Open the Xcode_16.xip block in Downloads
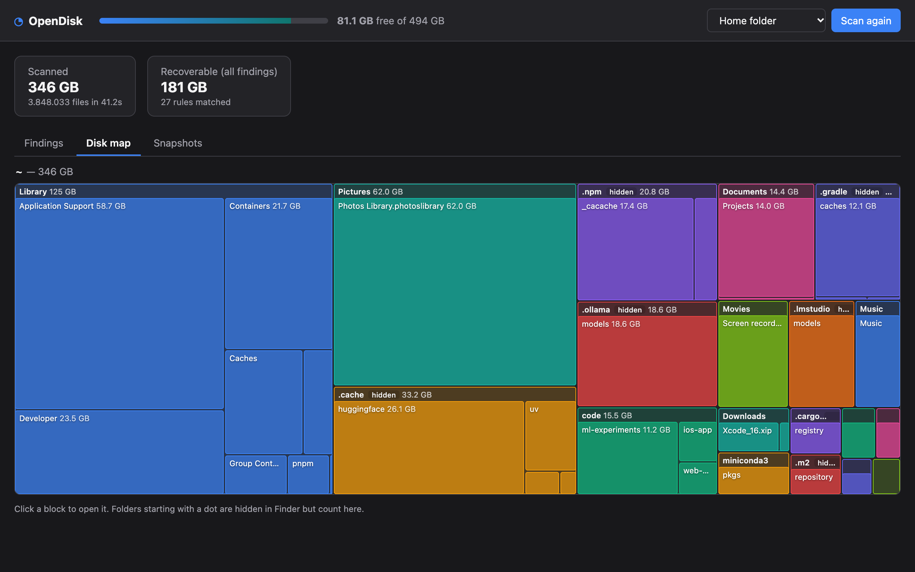 (748, 437)
